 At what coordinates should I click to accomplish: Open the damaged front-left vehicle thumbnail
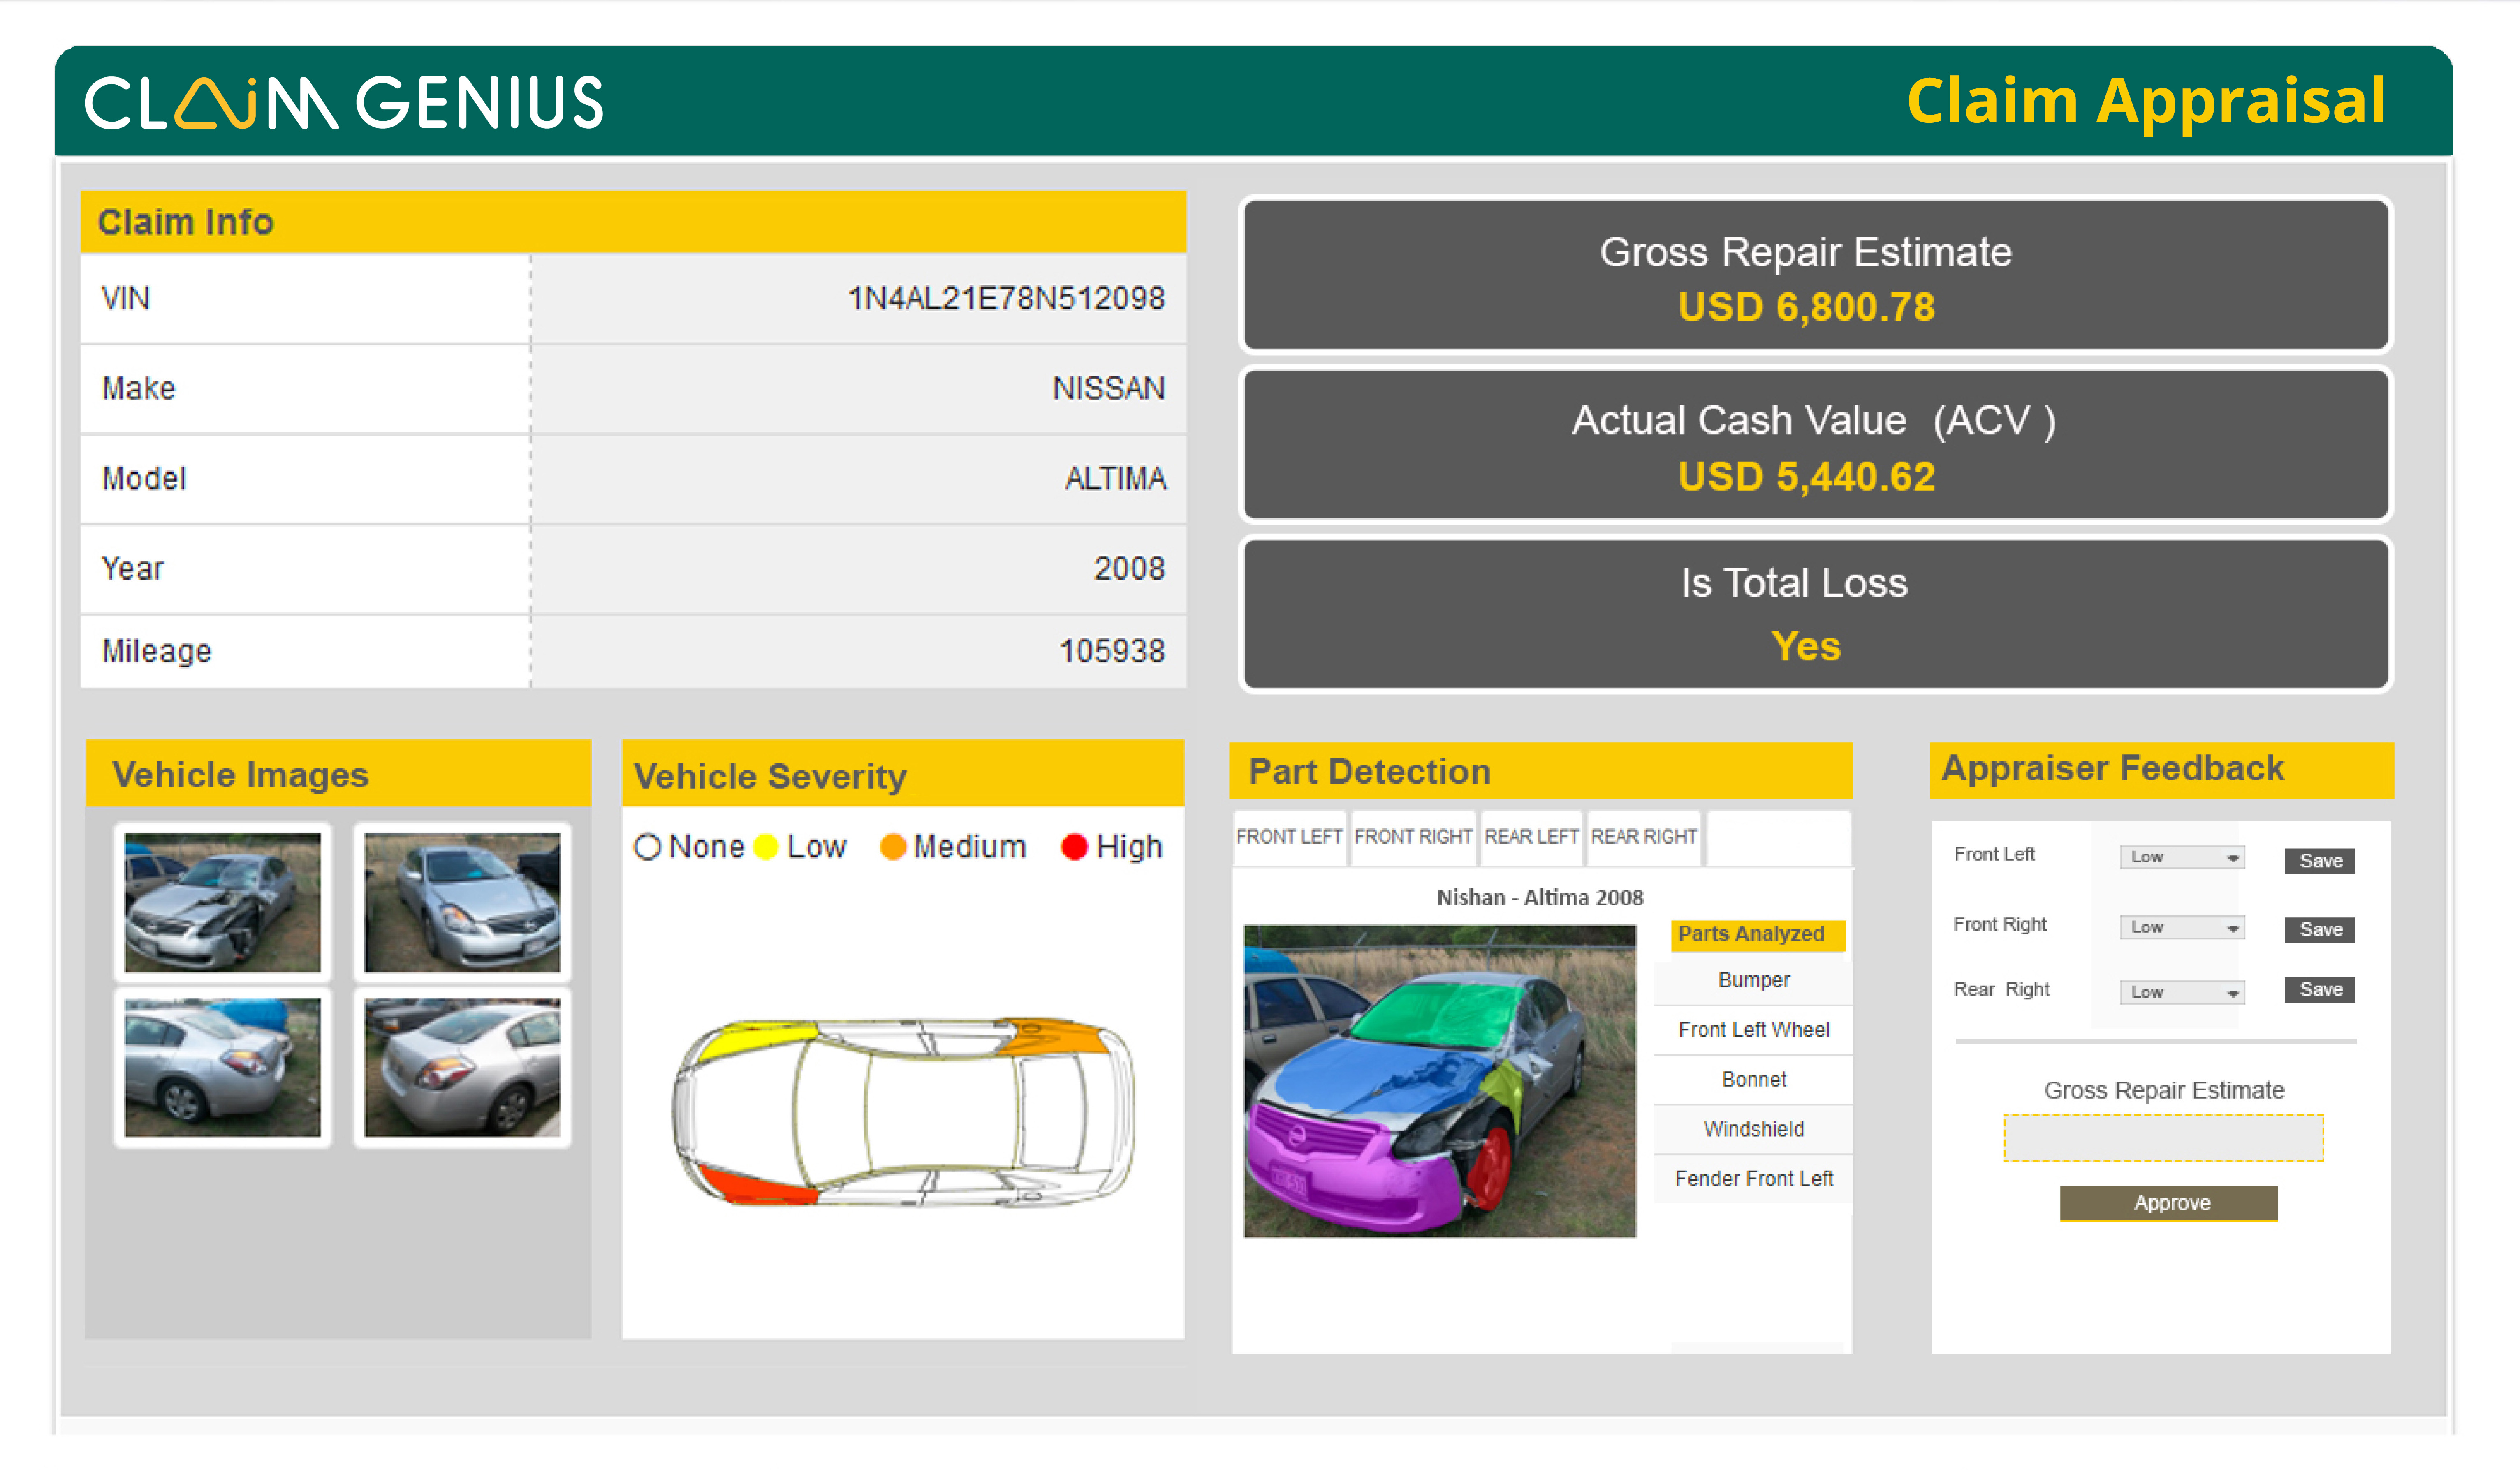(x=223, y=902)
